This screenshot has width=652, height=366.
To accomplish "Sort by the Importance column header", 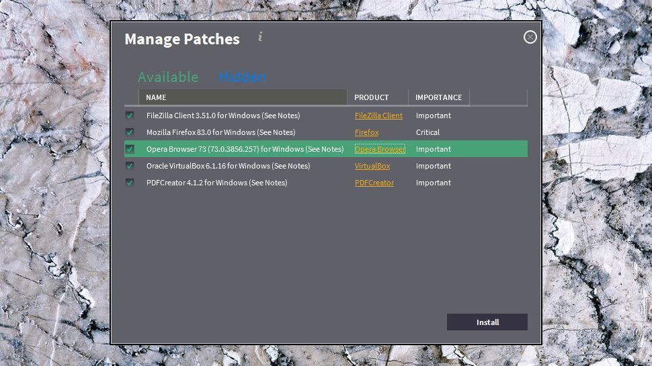I will pyautogui.click(x=438, y=97).
